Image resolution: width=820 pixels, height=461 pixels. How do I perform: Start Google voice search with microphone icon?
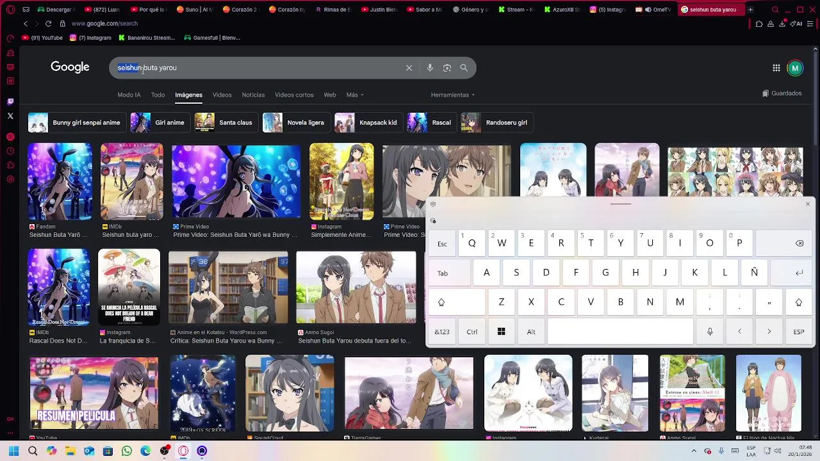coord(430,68)
